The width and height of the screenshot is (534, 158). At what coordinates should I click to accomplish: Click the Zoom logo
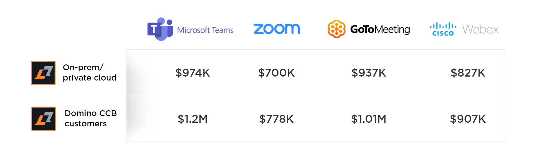(x=277, y=29)
